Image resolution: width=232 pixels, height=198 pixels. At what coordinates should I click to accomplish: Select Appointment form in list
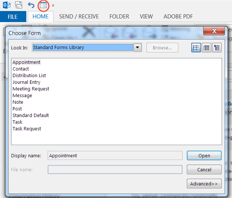[x=27, y=62]
